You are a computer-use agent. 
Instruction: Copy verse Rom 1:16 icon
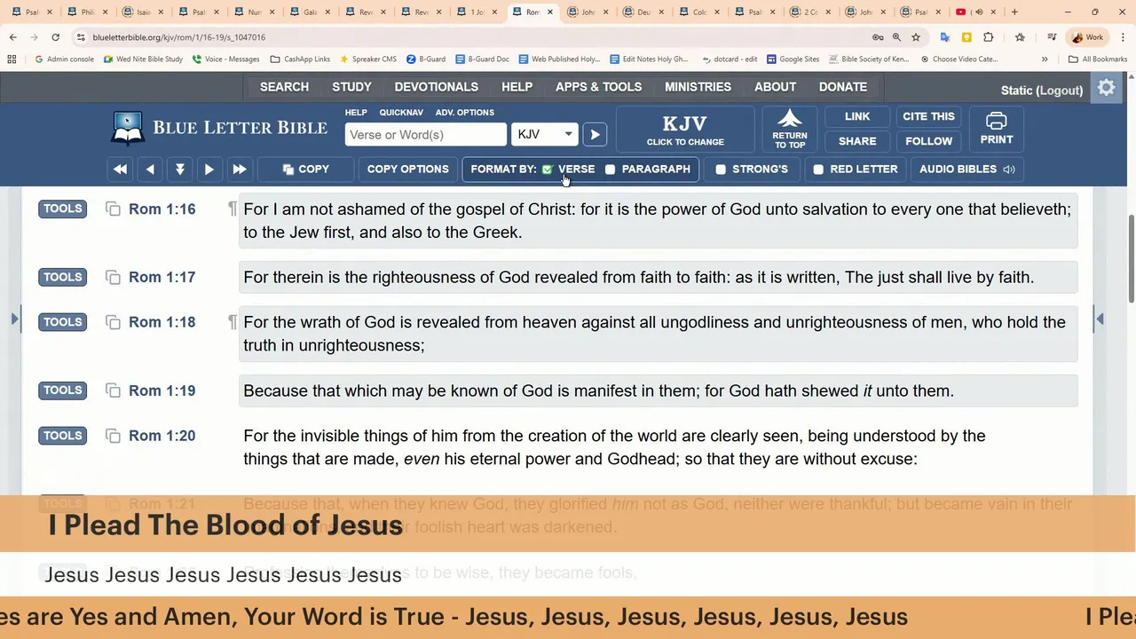[x=113, y=209]
